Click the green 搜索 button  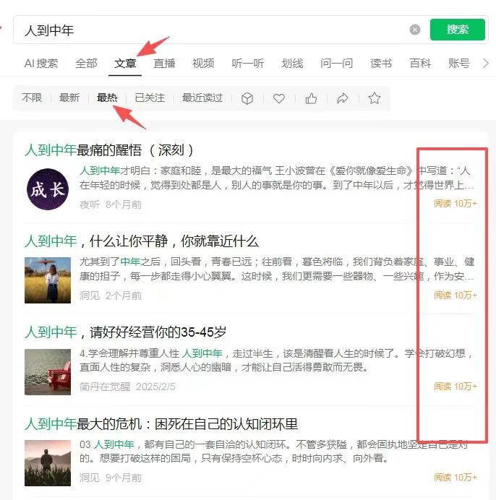point(458,30)
